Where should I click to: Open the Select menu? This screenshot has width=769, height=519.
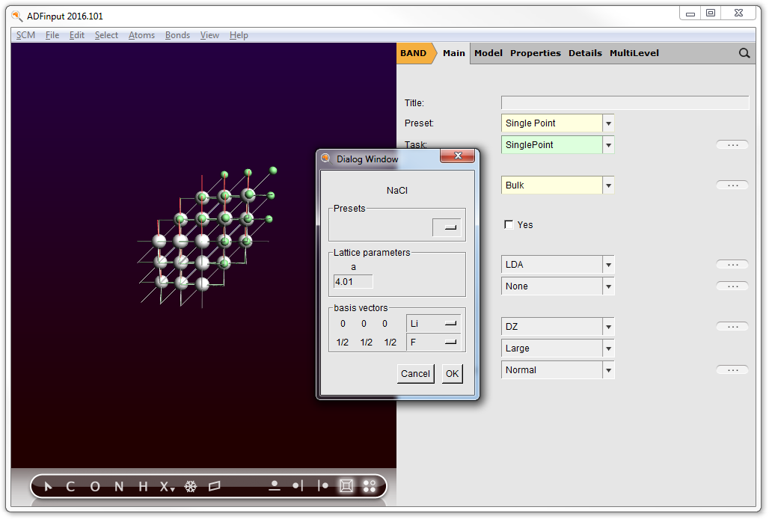click(106, 35)
